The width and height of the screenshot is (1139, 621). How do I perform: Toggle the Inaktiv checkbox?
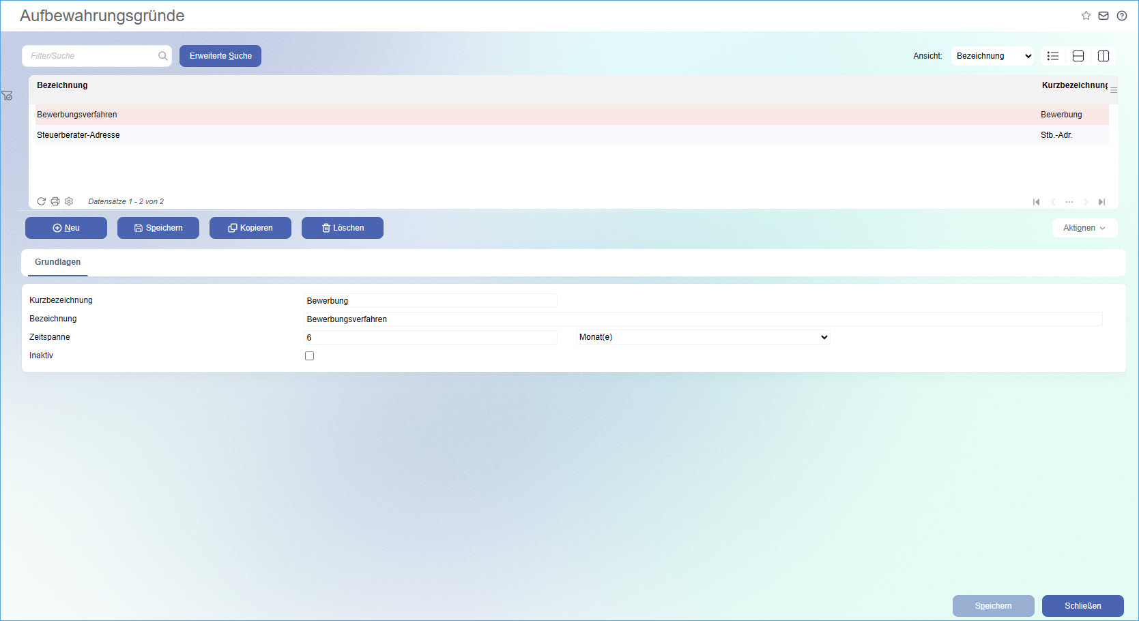(309, 356)
